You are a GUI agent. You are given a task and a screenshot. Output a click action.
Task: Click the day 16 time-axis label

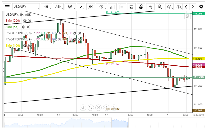pyautogui.click(x=107, y=115)
